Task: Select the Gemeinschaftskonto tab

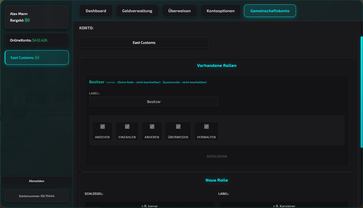Action: click(x=270, y=11)
